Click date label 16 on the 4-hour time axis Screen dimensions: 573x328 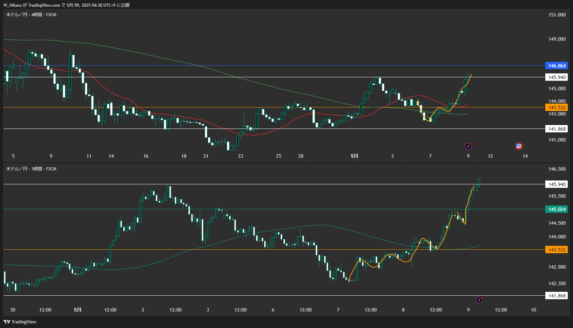146,156
